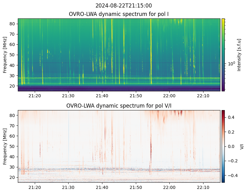247x193 pixels.
Task: Click the V/I label beside bottom colorbar
Action: coord(241,146)
